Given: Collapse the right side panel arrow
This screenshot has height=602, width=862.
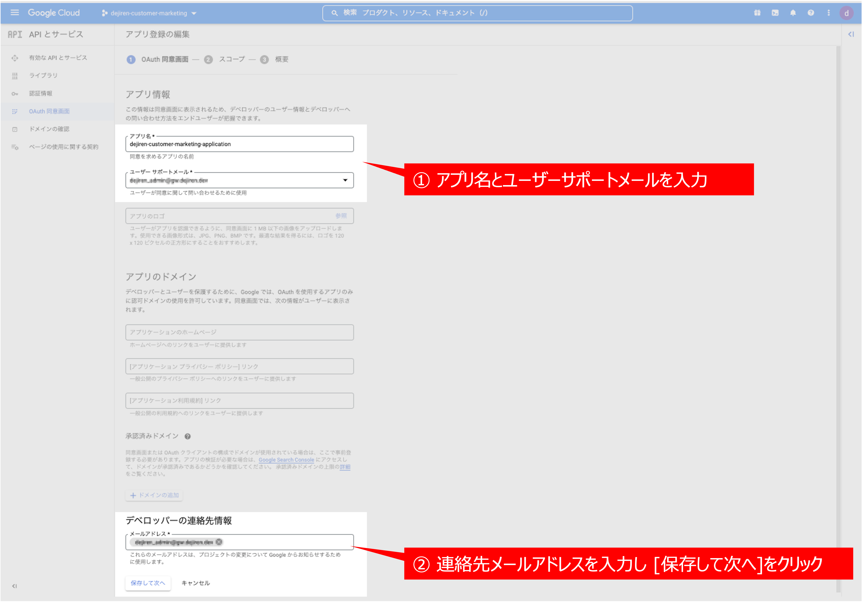Looking at the screenshot, I should point(851,34).
